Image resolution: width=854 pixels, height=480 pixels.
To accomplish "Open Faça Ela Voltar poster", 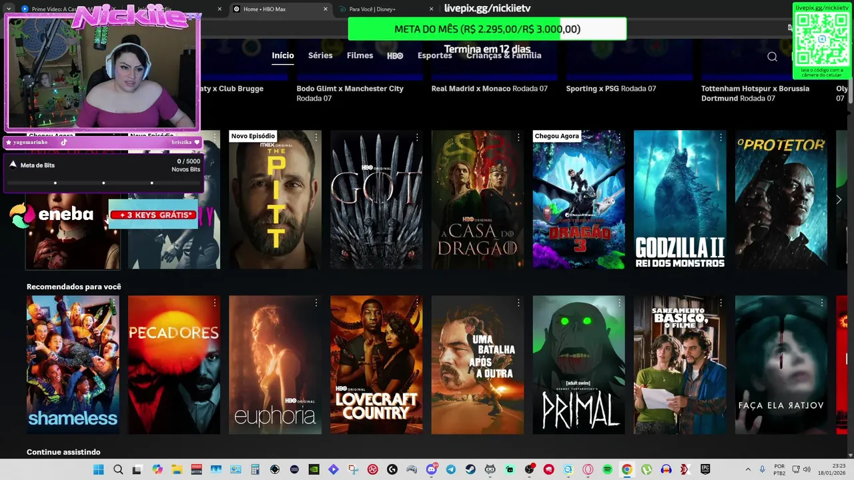I will [781, 365].
